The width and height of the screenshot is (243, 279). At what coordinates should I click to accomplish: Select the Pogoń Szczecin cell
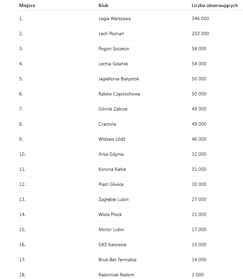(114, 49)
